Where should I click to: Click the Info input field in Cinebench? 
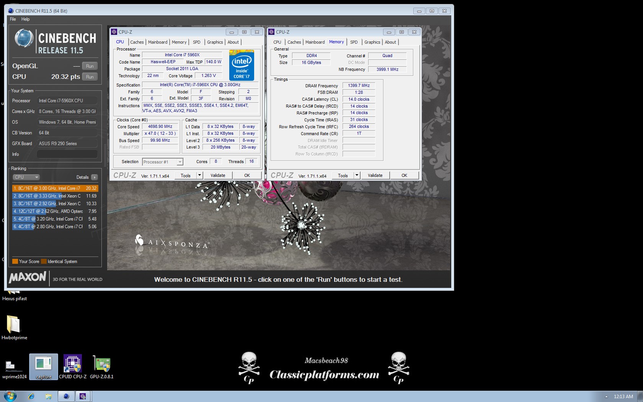click(67, 154)
